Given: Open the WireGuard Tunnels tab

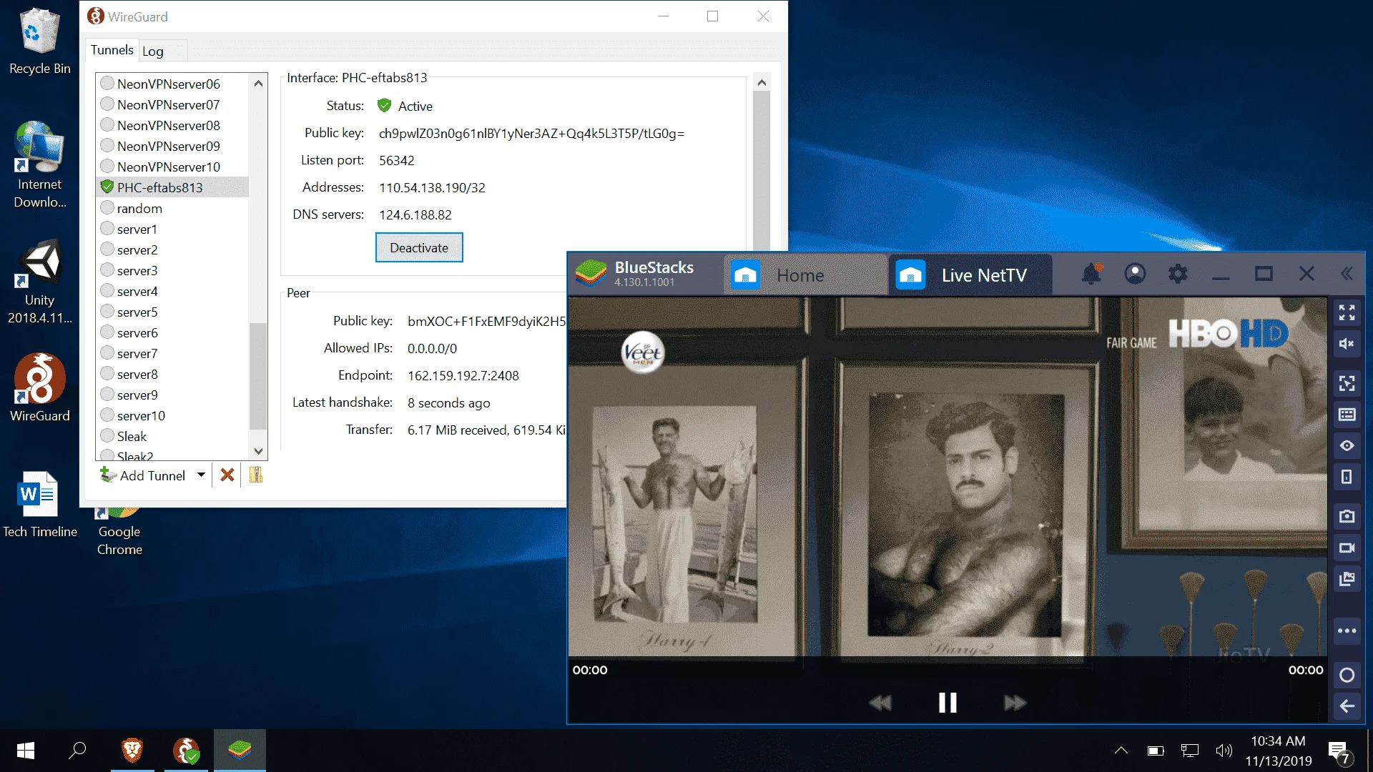Looking at the screenshot, I should click(112, 50).
